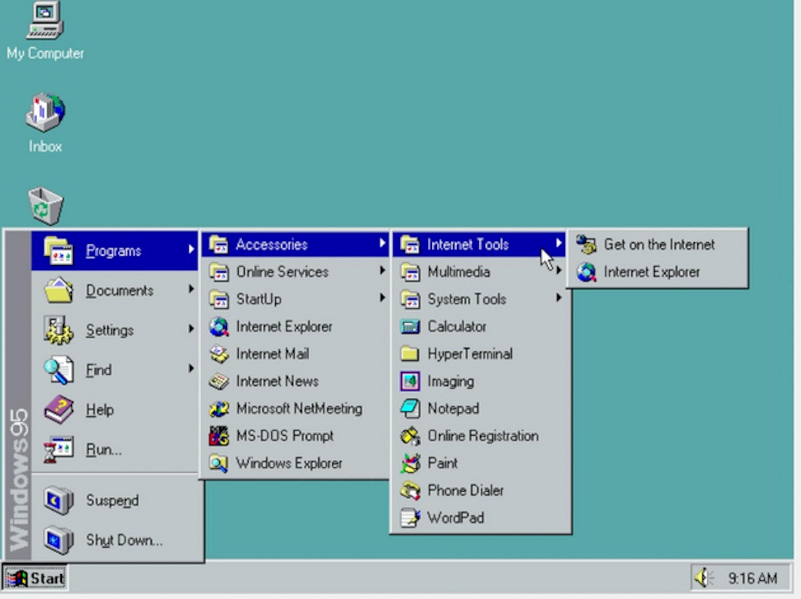Viewport: 801px width, 599px height.
Task: Open the Inbox desktop icon
Action: [45, 113]
